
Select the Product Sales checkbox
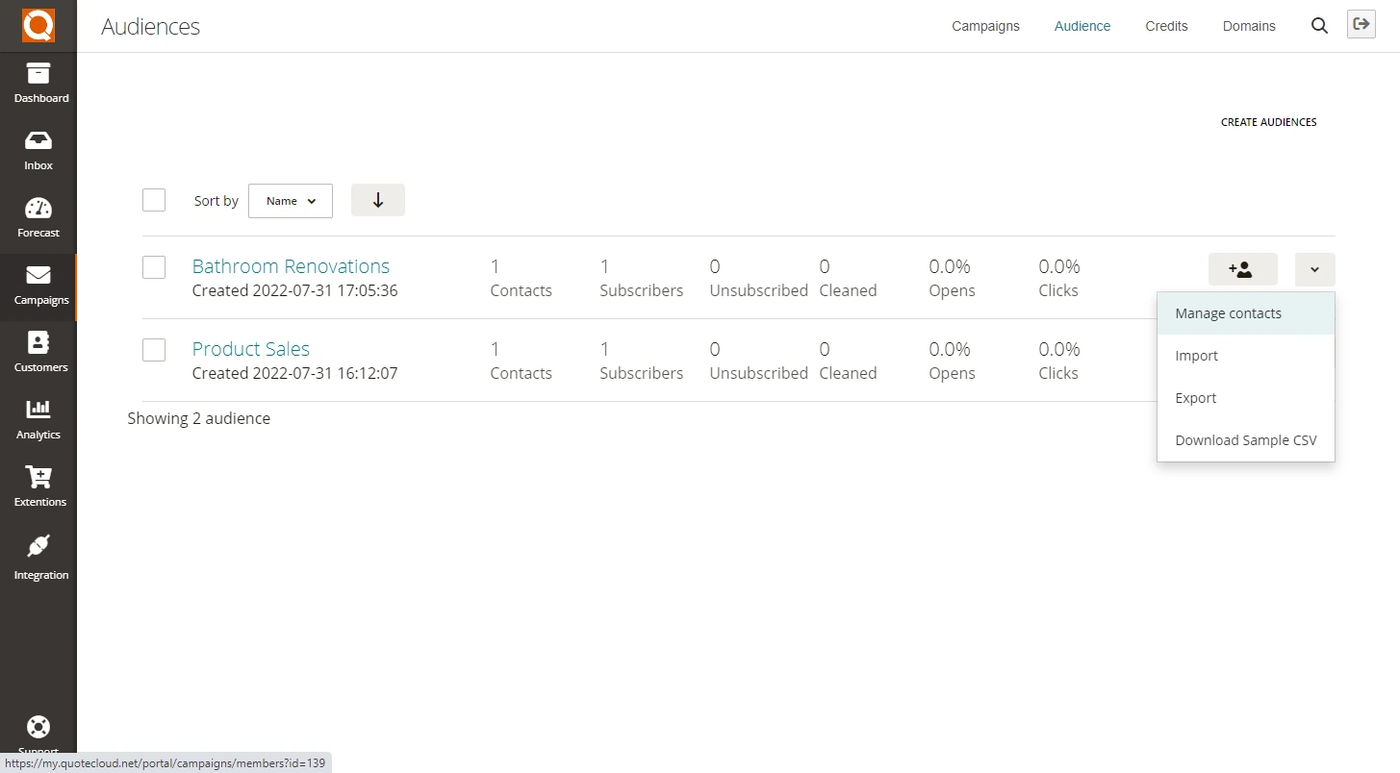(x=154, y=350)
